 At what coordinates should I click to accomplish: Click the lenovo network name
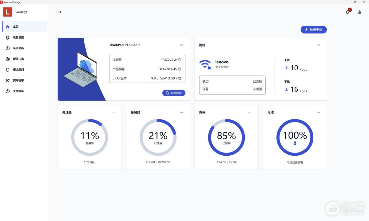pos(222,62)
